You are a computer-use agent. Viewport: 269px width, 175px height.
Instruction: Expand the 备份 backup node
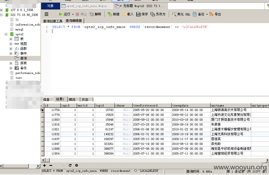[11, 68]
